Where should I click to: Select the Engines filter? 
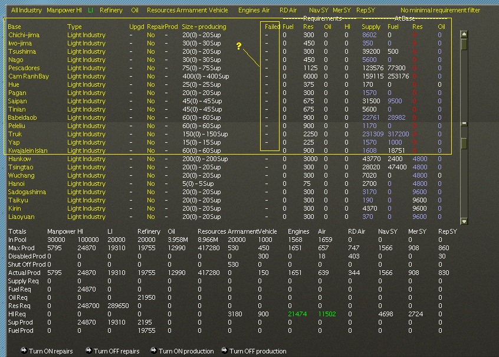(249, 10)
